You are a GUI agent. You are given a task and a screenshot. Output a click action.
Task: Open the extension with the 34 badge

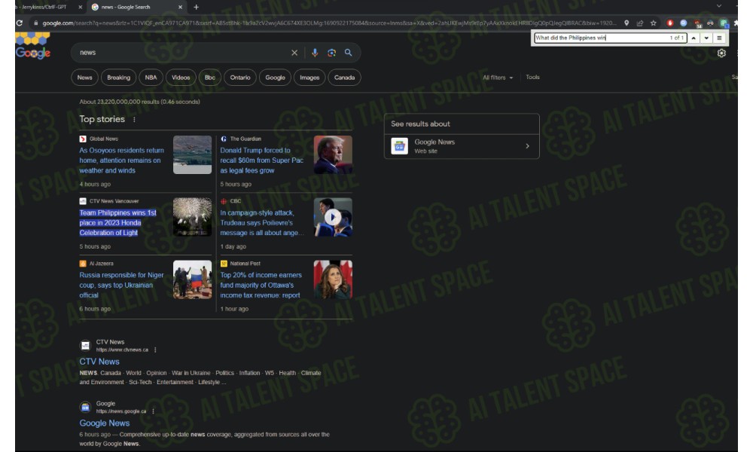point(697,23)
